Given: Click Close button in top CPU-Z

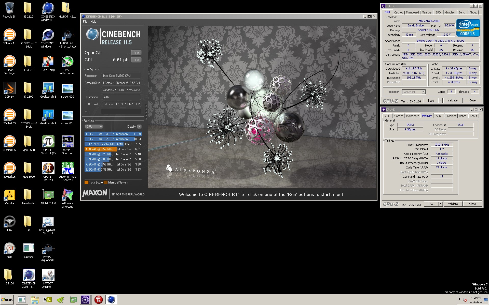Looking at the screenshot, I should click(472, 100).
